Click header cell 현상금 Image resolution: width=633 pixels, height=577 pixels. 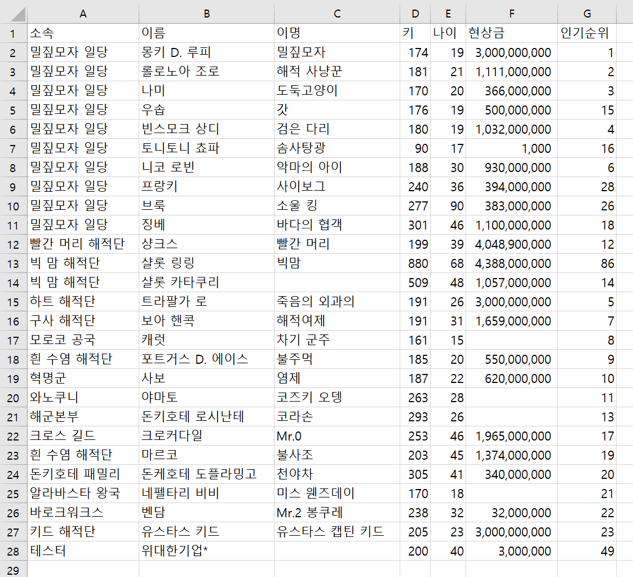click(x=512, y=33)
